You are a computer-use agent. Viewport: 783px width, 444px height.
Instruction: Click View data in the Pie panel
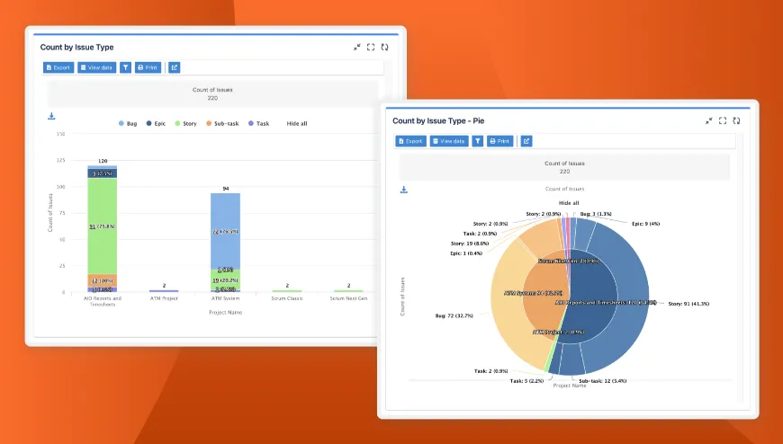tap(448, 141)
